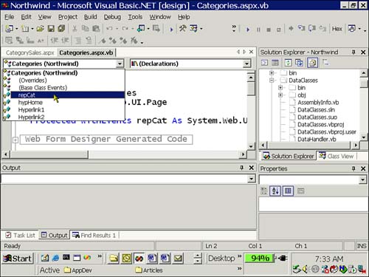Toggle Alphabetic sort in Properties panel
The height and width of the screenshot is (277, 369).
pyautogui.click(x=275, y=191)
